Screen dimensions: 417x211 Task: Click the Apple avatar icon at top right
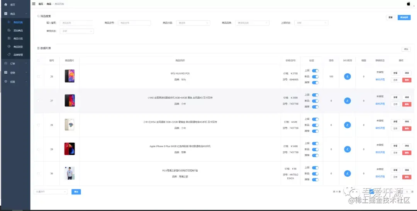(x=409, y=4)
